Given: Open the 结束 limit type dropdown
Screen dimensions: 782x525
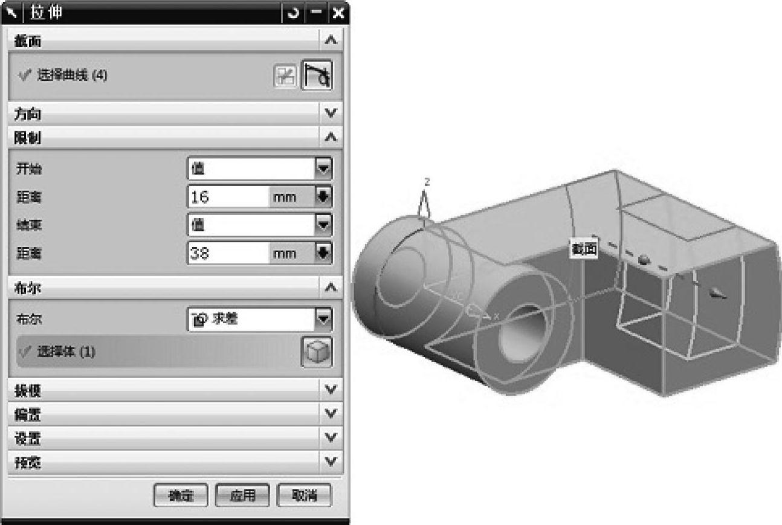Looking at the screenshot, I should click(x=324, y=225).
